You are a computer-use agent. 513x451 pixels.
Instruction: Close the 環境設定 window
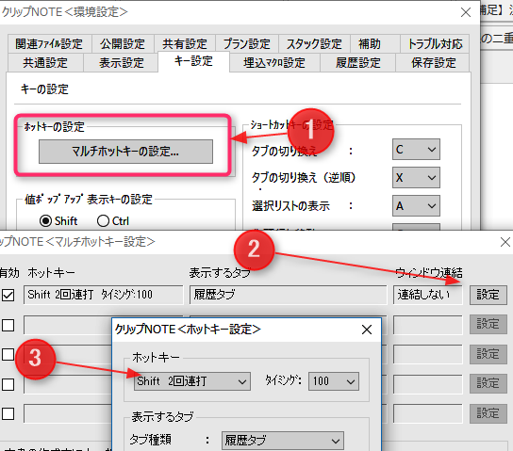pos(466,12)
